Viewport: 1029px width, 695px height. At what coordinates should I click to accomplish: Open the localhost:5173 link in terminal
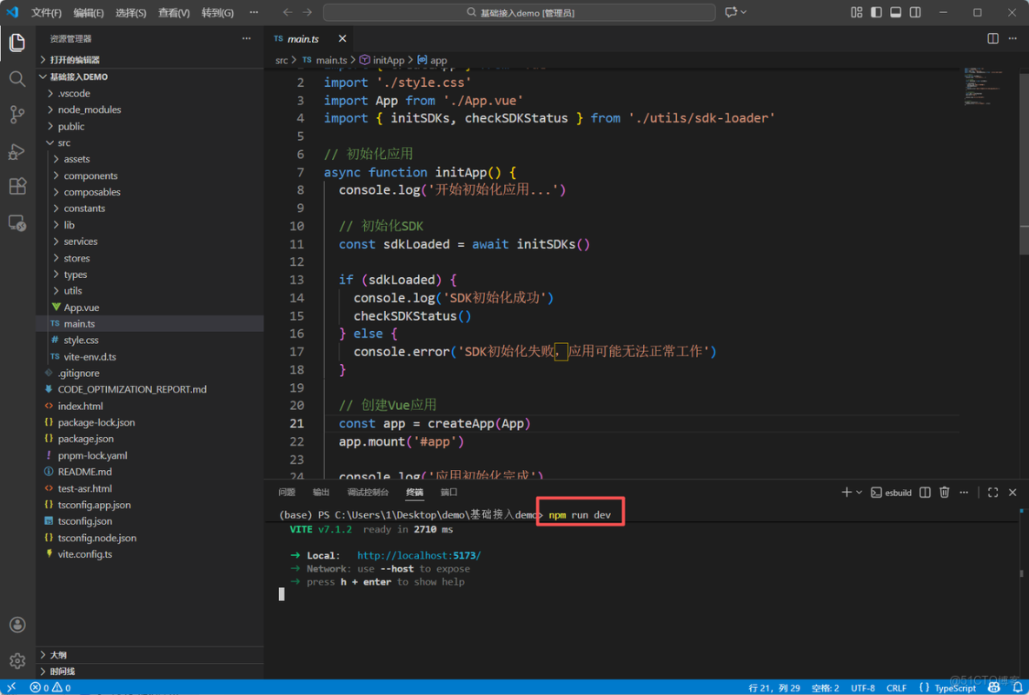pyautogui.click(x=418, y=555)
